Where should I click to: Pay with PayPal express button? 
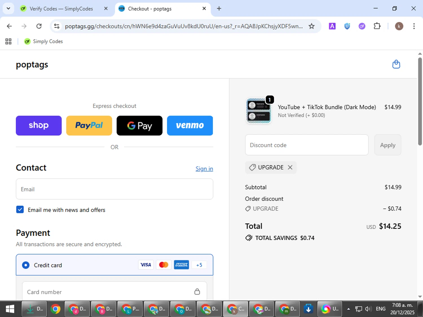(x=89, y=125)
